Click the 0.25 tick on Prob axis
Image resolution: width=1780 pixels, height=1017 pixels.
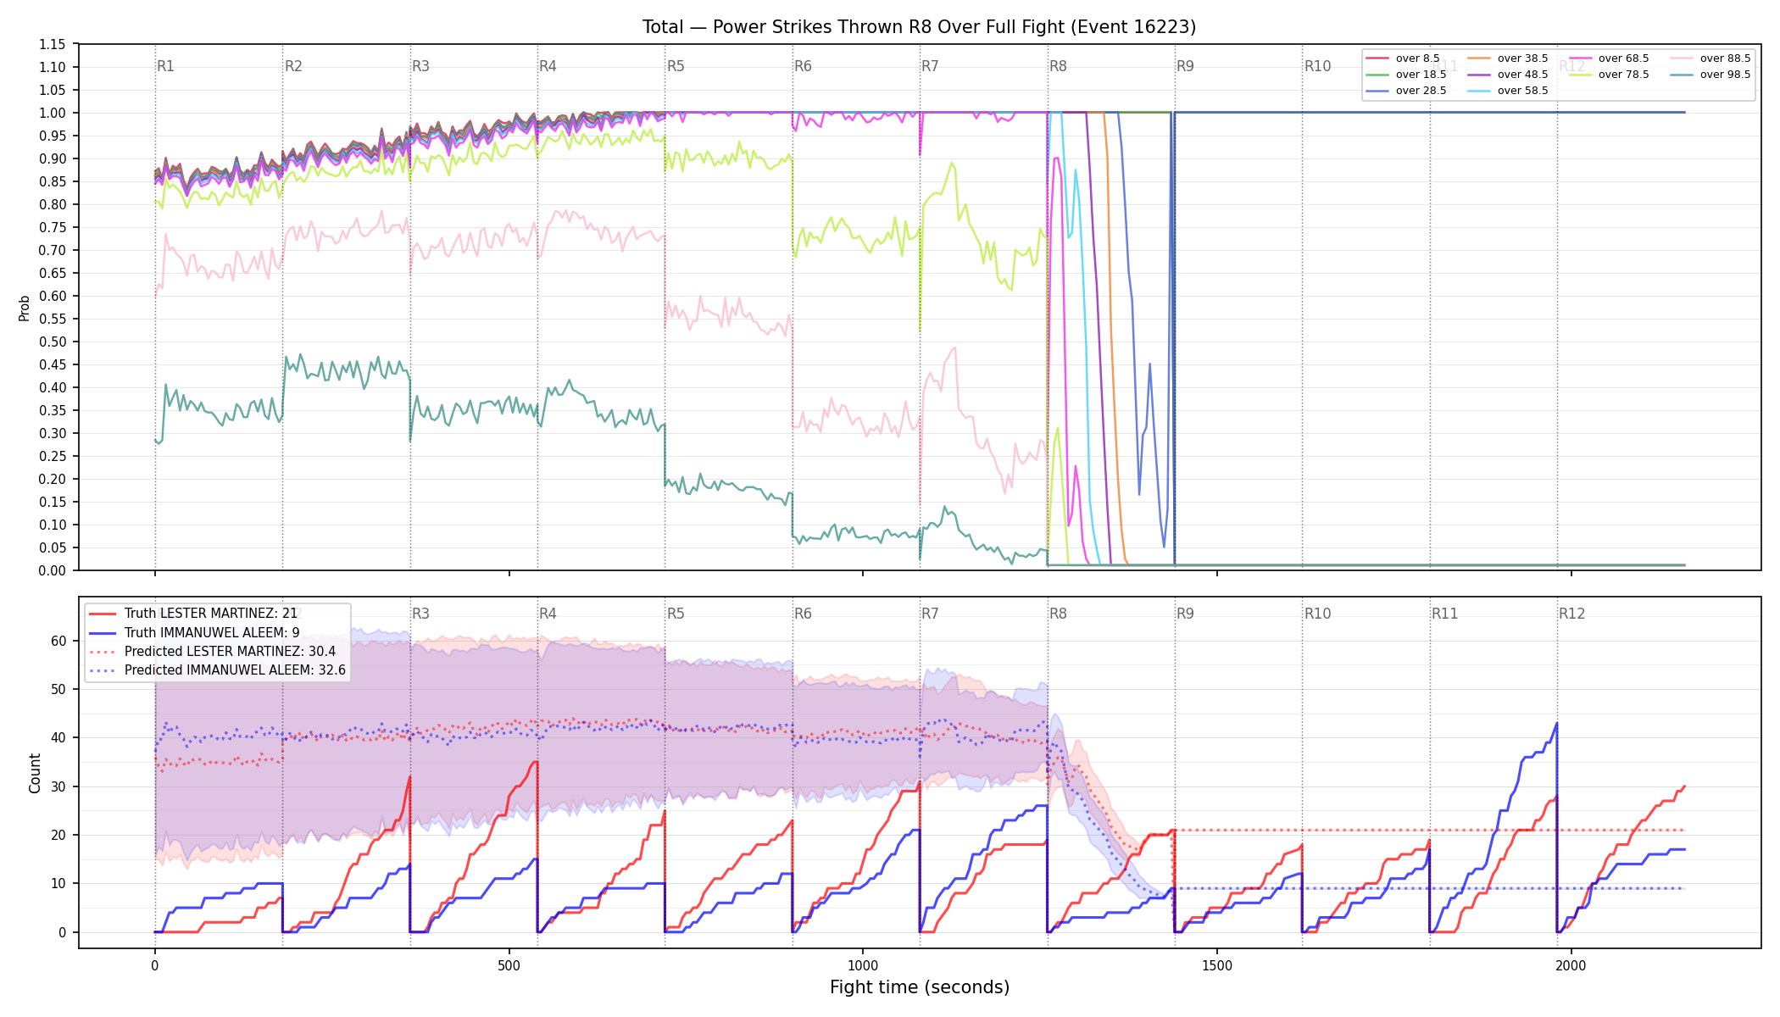pos(53,456)
